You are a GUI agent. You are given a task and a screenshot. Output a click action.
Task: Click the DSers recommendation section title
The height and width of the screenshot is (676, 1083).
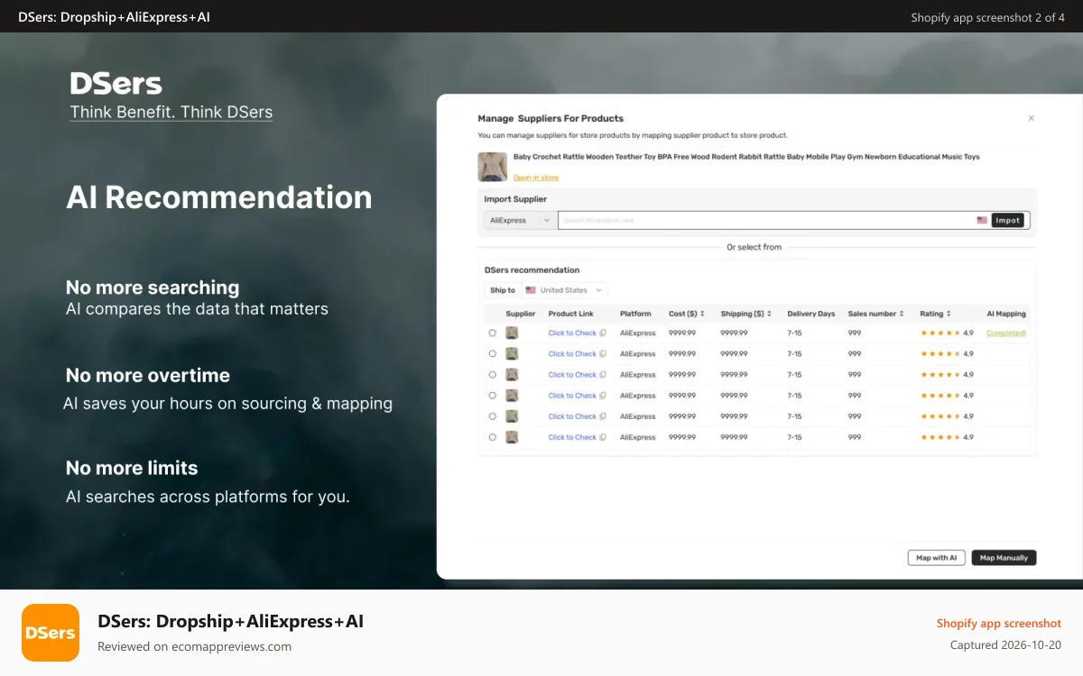point(532,269)
